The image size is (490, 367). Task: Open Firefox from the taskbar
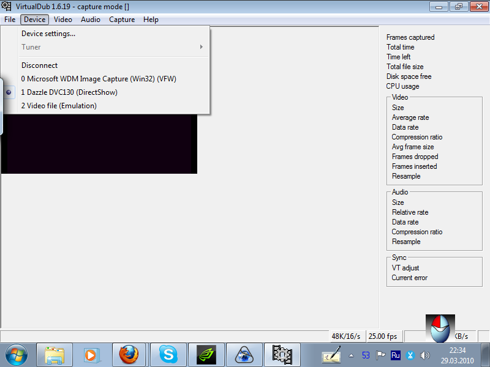[x=129, y=354]
